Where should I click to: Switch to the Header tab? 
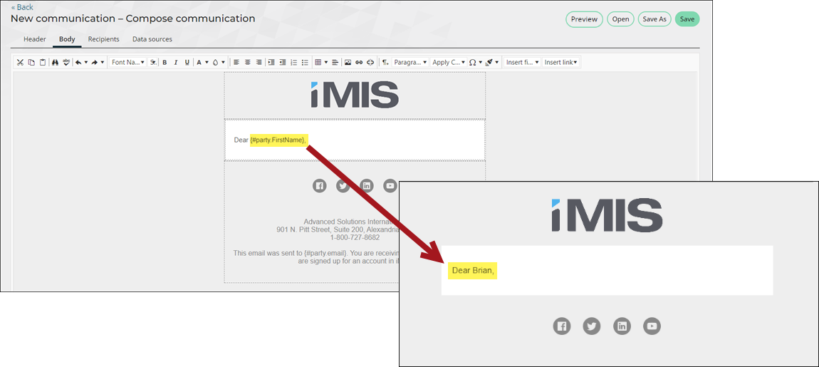tap(35, 39)
